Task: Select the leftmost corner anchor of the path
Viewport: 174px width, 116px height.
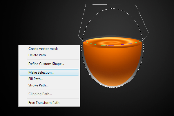Action: coord(79,36)
